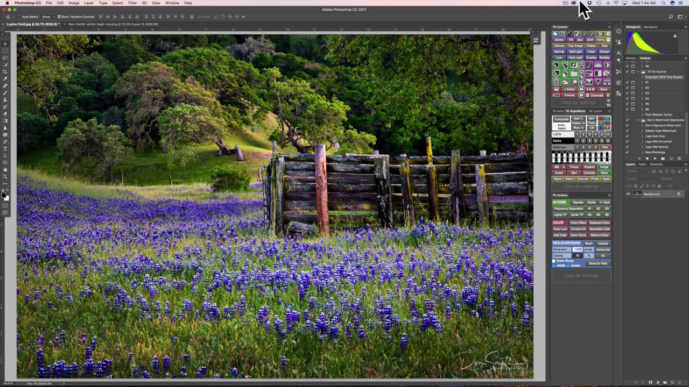Select the Gradient tool
The height and width of the screenshot is (387, 689).
click(x=5, y=120)
